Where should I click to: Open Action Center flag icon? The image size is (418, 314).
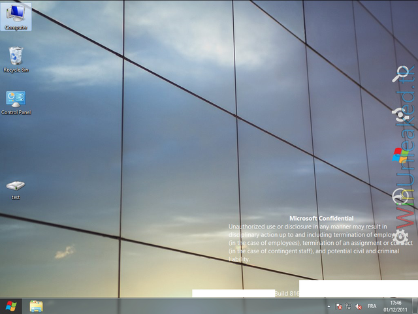[339, 306]
